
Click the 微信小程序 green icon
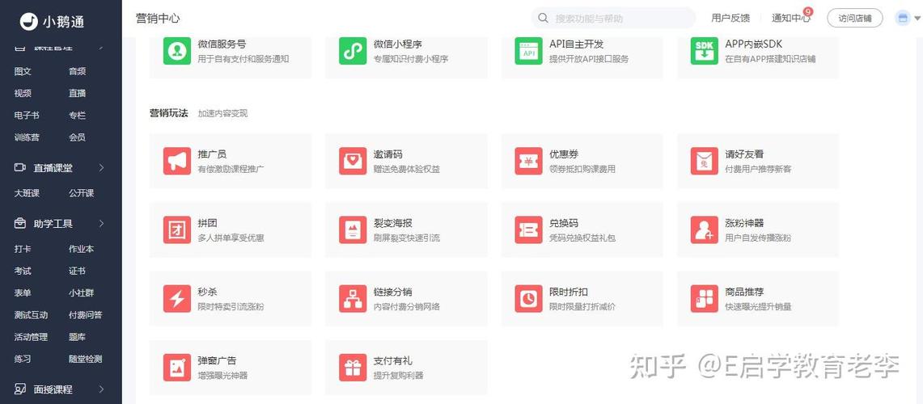[x=353, y=51]
